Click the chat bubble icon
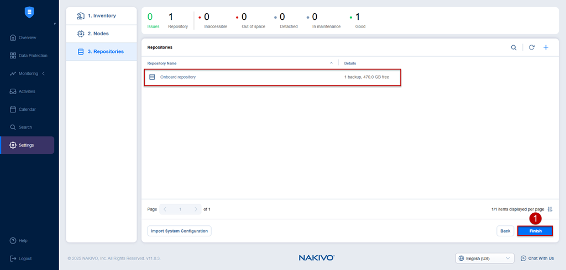The image size is (566, 270). coord(523,258)
